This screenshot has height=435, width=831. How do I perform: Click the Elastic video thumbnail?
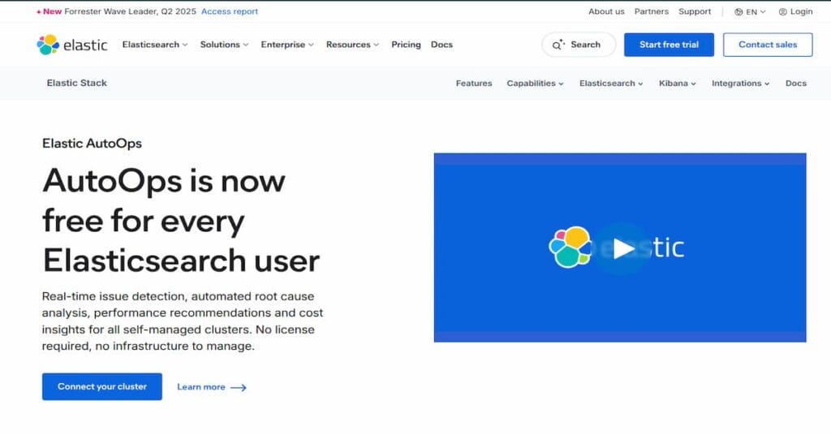pyautogui.click(x=620, y=248)
